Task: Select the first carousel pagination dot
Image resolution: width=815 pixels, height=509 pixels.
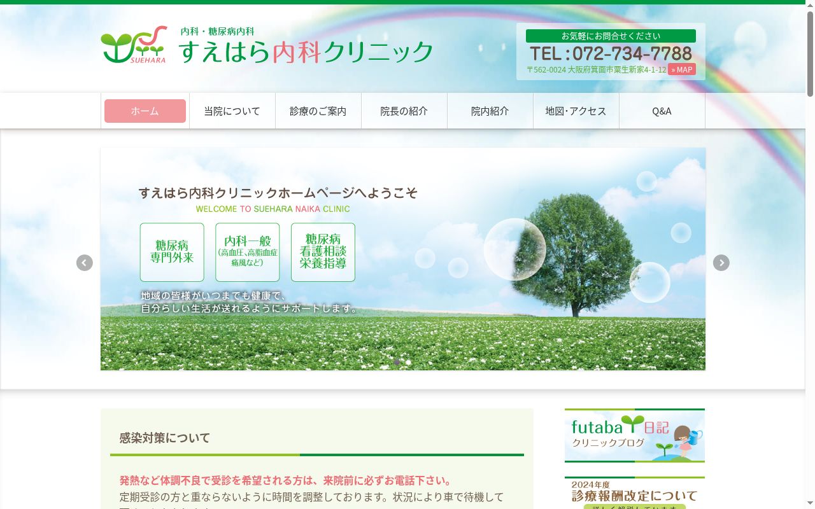Action: pyautogui.click(x=397, y=362)
